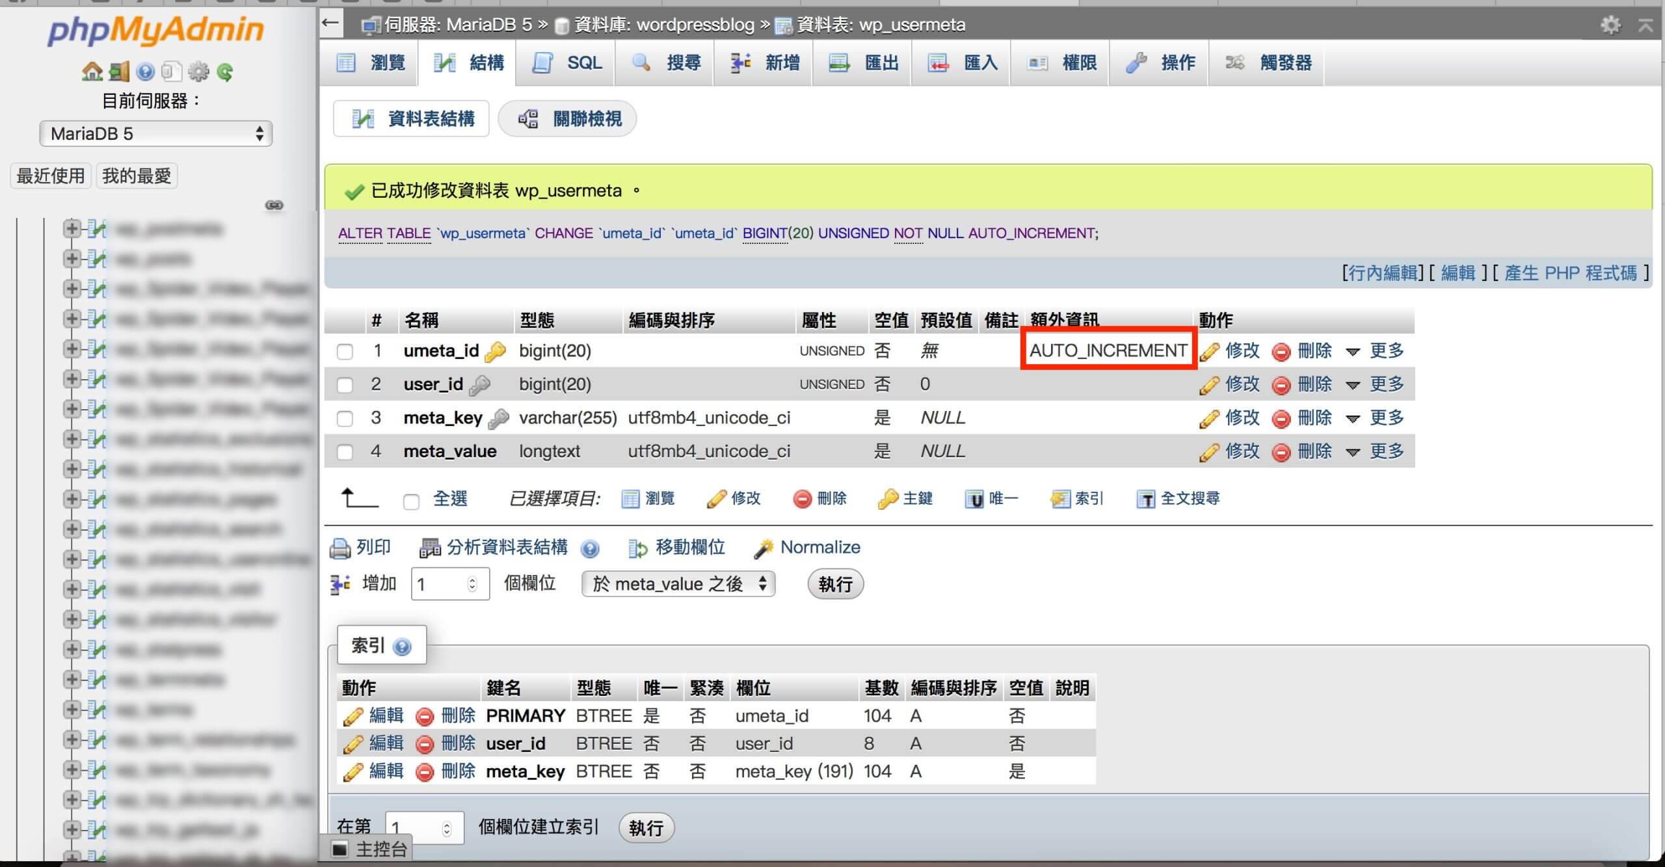
Task: Toggle the 全選 select-all checkbox
Action: (x=411, y=501)
